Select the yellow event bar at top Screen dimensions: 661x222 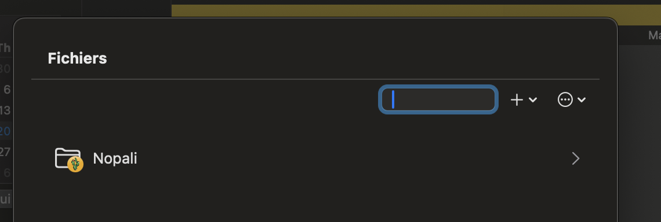click(416, 11)
